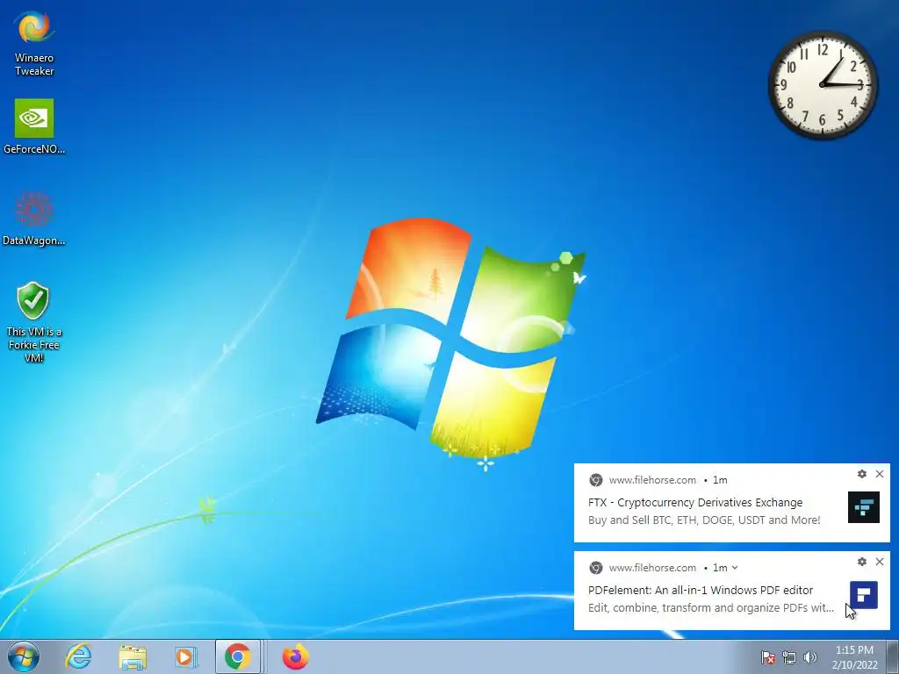
Task: Switch to Google Chrome on taskbar
Action: pos(237,656)
